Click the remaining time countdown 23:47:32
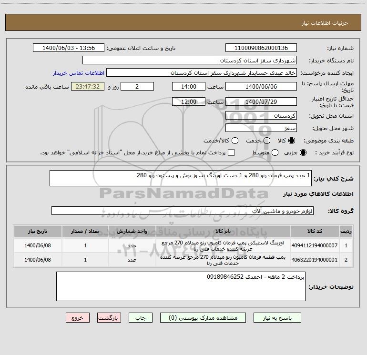 [88, 86]
